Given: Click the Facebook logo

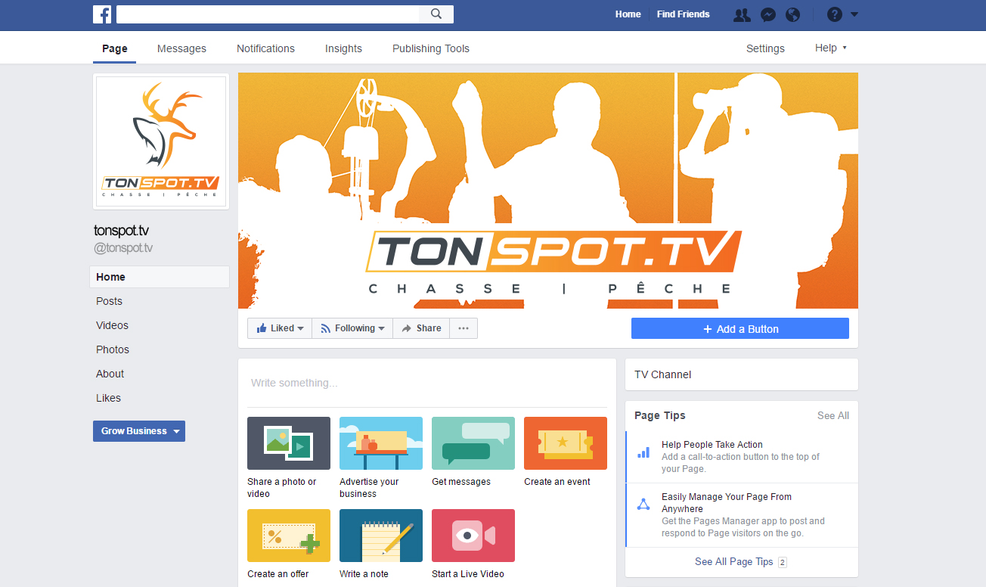Looking at the screenshot, I should pos(101,14).
